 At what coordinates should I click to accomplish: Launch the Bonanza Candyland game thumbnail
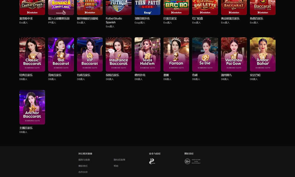[61, 7]
